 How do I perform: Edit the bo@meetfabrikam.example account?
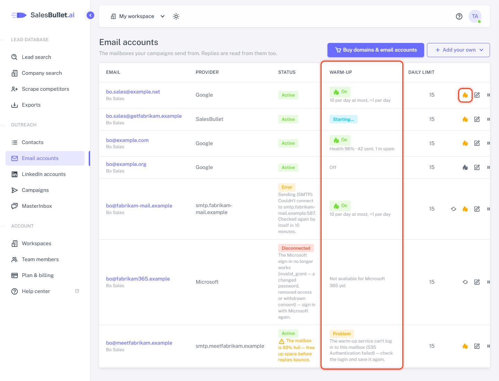tap(477, 346)
